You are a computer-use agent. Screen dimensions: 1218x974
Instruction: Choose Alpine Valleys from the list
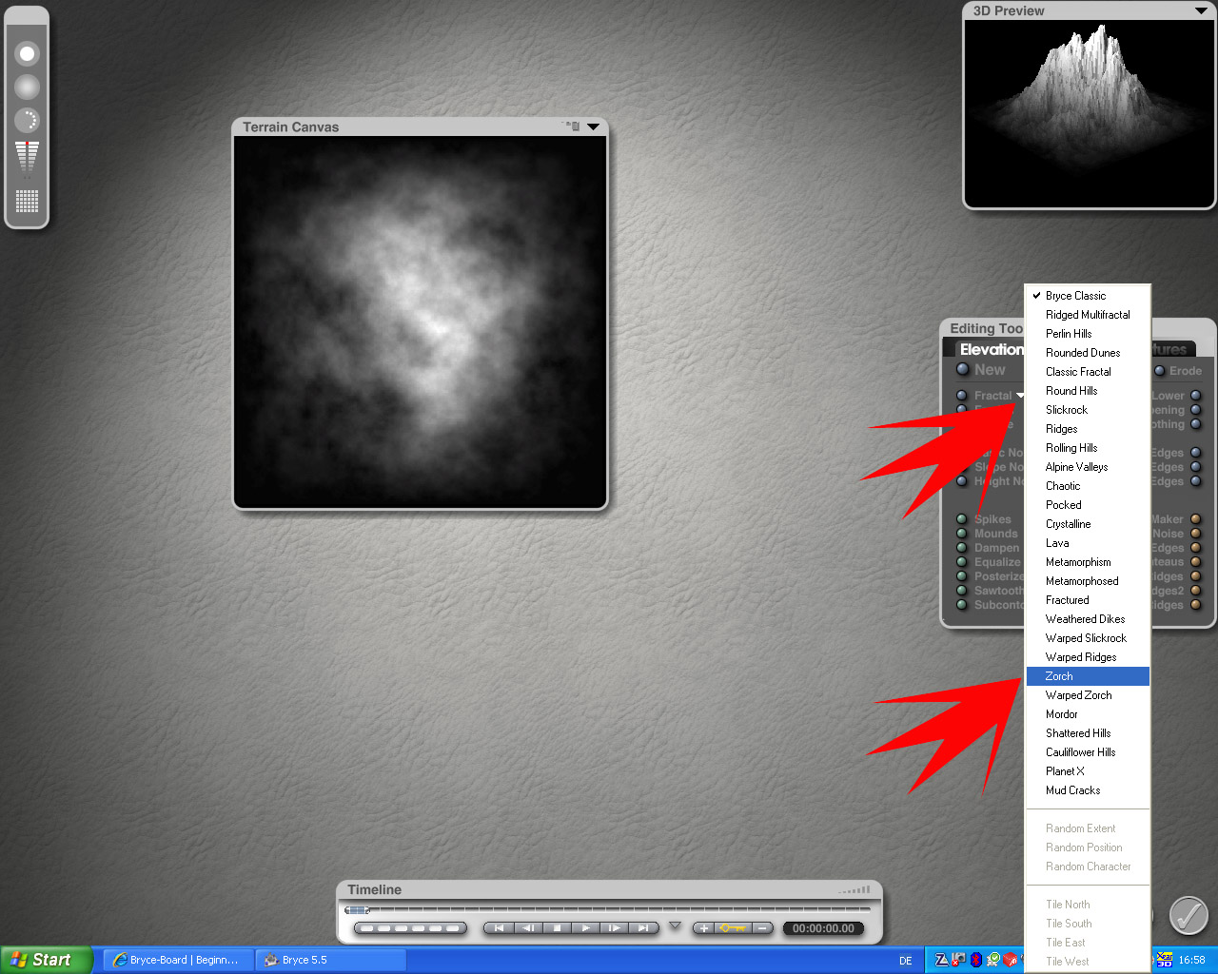1088,467
